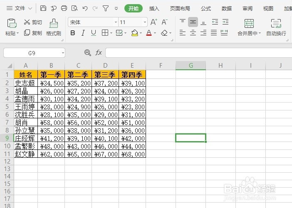Increase indent icon
Screen dimensions: 292x208
[225, 22]
